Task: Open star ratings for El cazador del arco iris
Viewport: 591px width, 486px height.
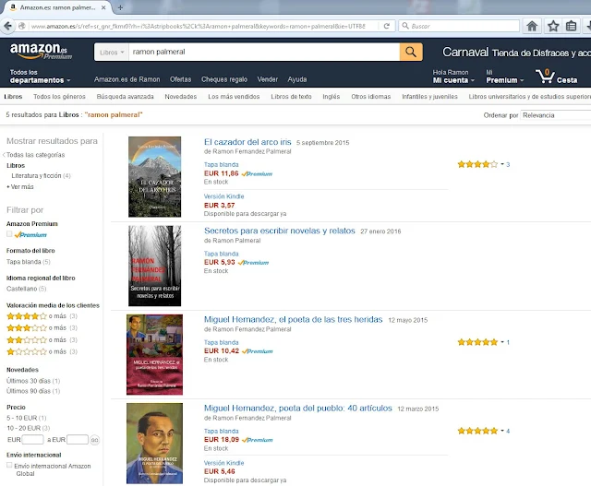Action: click(477, 164)
